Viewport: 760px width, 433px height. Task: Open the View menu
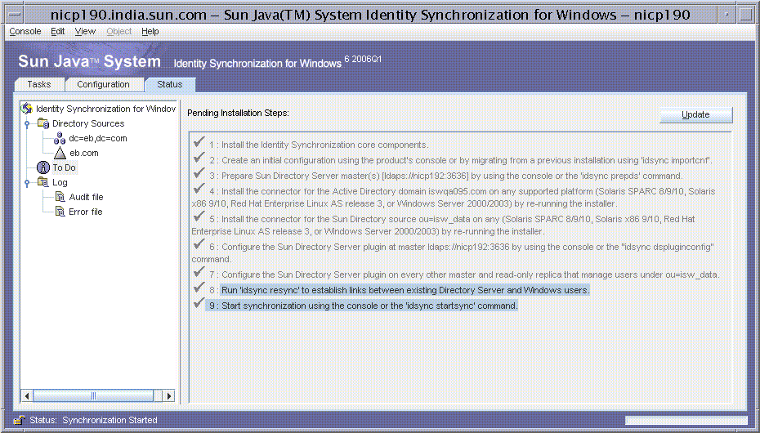click(85, 32)
